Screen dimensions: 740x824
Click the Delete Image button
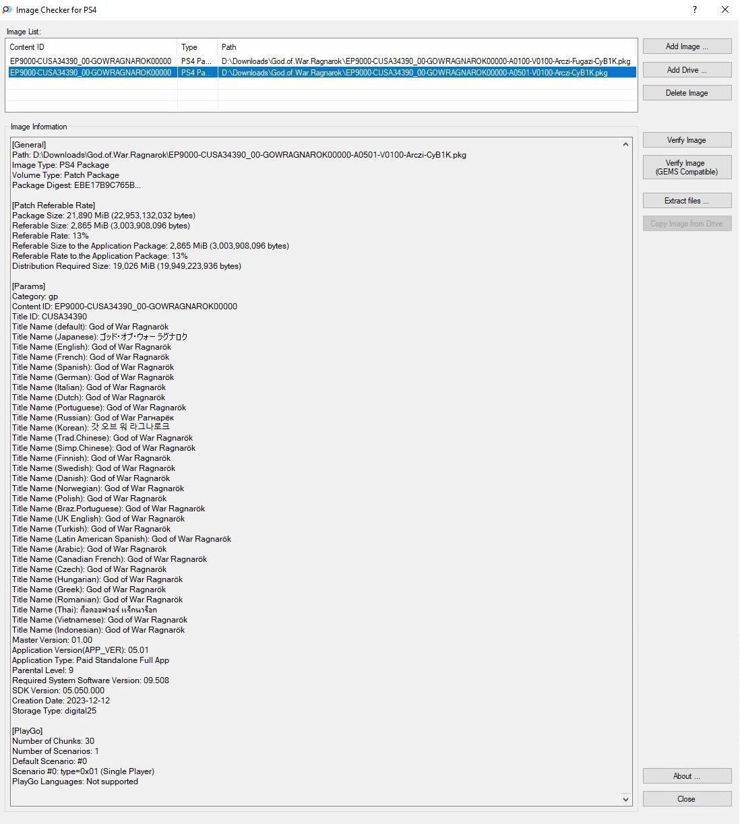[x=687, y=93]
